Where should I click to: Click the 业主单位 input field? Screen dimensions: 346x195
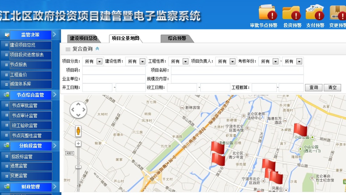(x=114, y=79)
